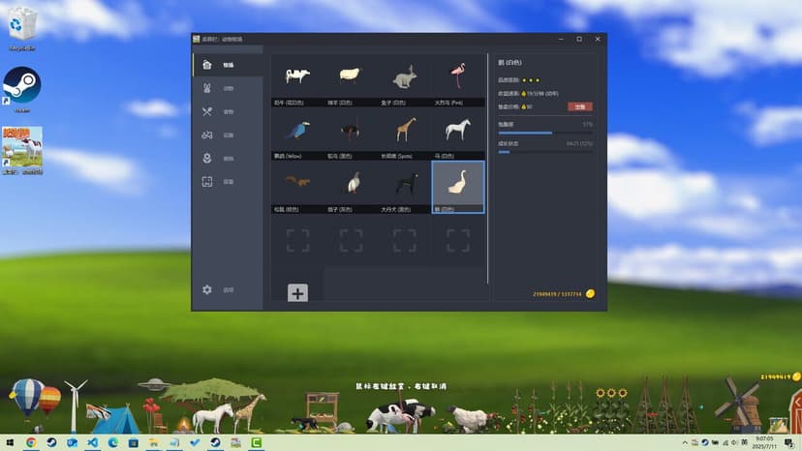Open the framed picture tab in sidebar
Viewport: 802px width, 451px height.
point(229,182)
